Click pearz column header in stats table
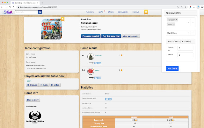The height and width of the screenshot is (128, 204). pos(171,117)
